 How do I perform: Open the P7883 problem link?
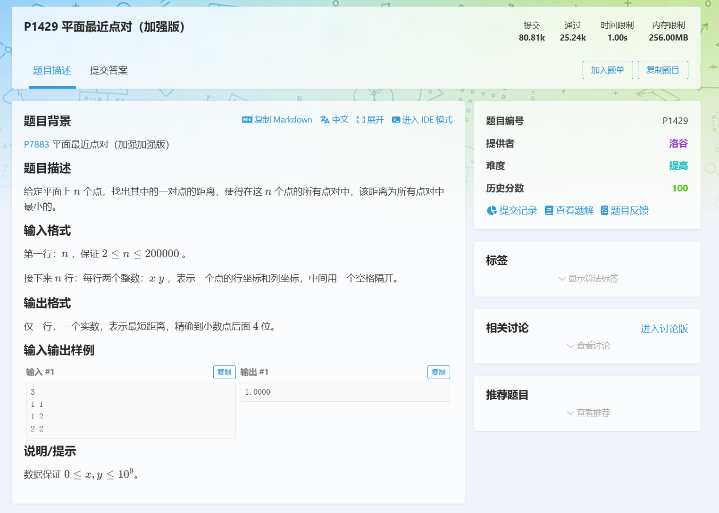(36, 144)
